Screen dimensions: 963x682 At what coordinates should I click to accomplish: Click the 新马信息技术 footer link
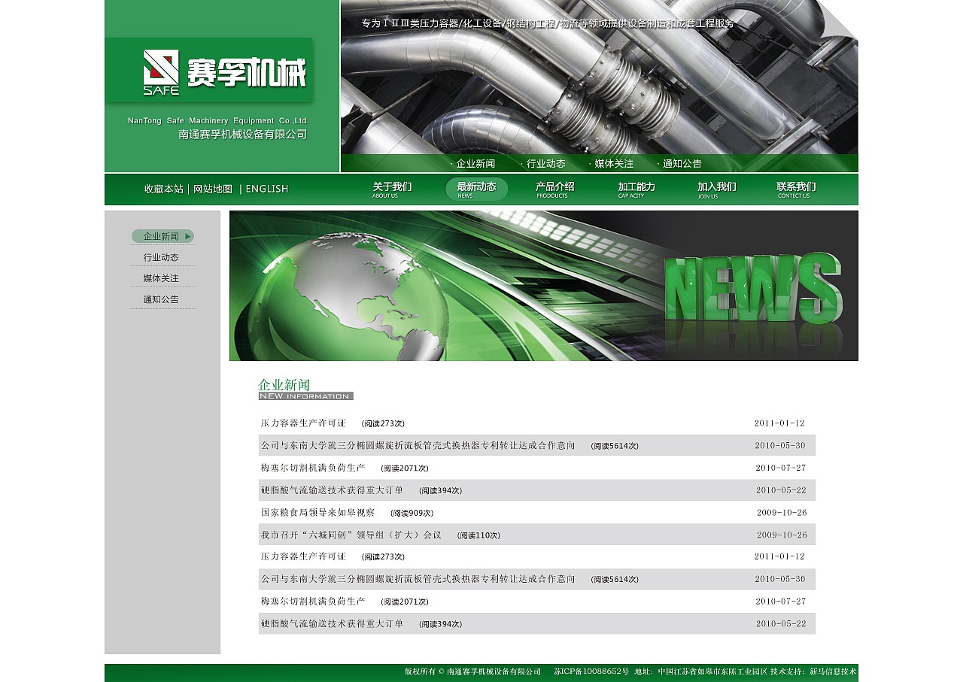tap(833, 674)
